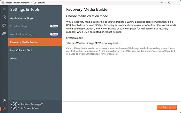Minimize the Paragon window
The image size is (181, 113).
pos(162,3)
